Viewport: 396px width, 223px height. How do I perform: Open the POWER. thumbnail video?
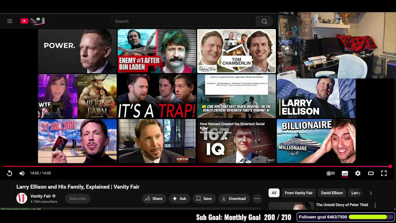pyautogui.click(x=77, y=51)
